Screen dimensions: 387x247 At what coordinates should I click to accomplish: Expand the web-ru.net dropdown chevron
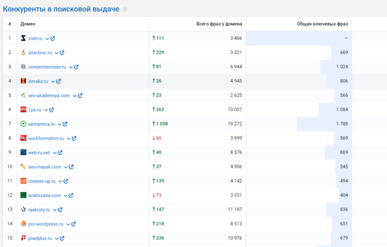coord(55,153)
